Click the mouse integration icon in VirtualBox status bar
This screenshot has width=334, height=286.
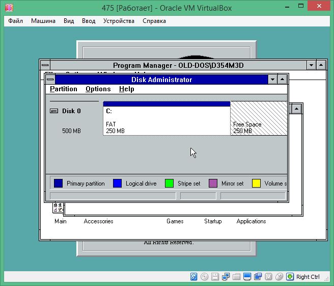pyautogui.click(x=279, y=277)
